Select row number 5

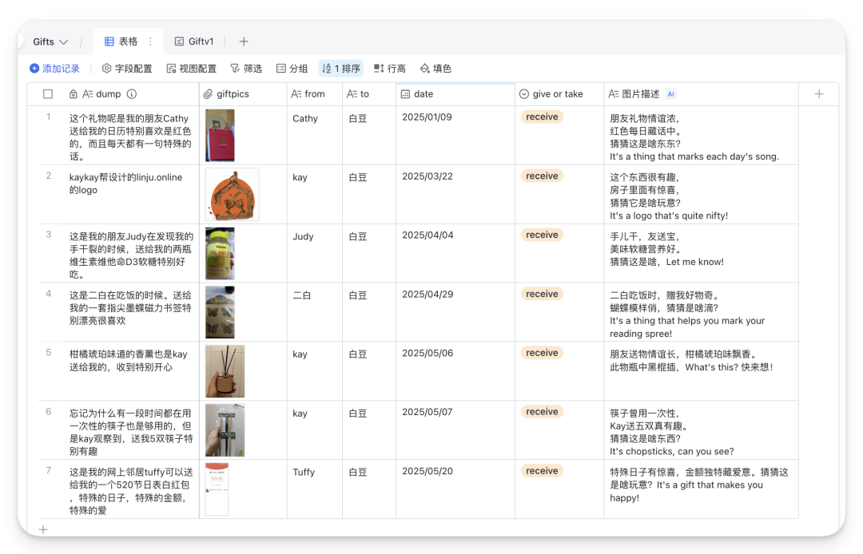click(x=49, y=352)
